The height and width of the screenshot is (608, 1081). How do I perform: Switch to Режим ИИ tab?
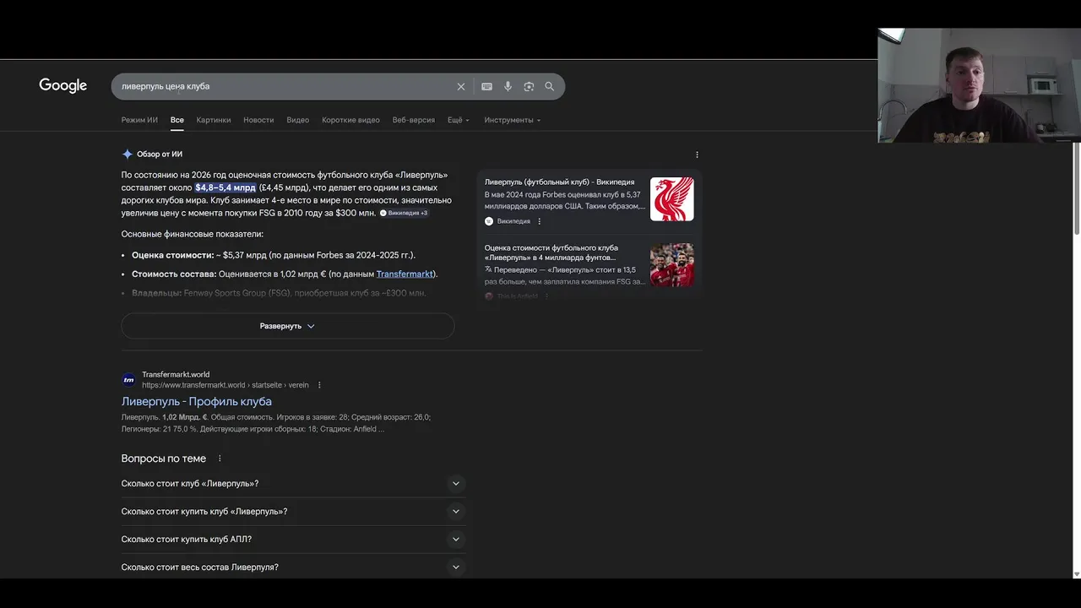(139, 120)
